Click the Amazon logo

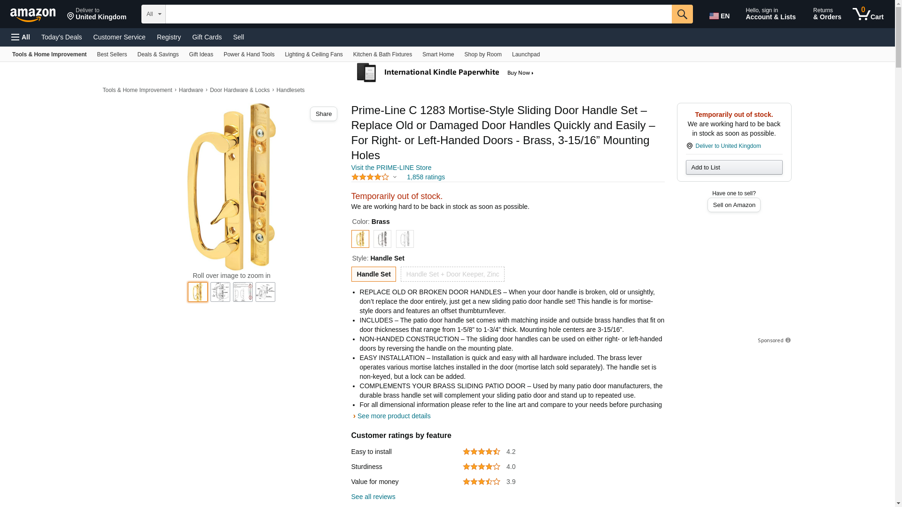[x=33, y=15]
